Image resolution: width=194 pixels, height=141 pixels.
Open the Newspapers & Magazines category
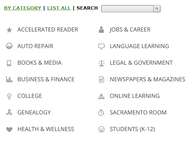point(148,79)
